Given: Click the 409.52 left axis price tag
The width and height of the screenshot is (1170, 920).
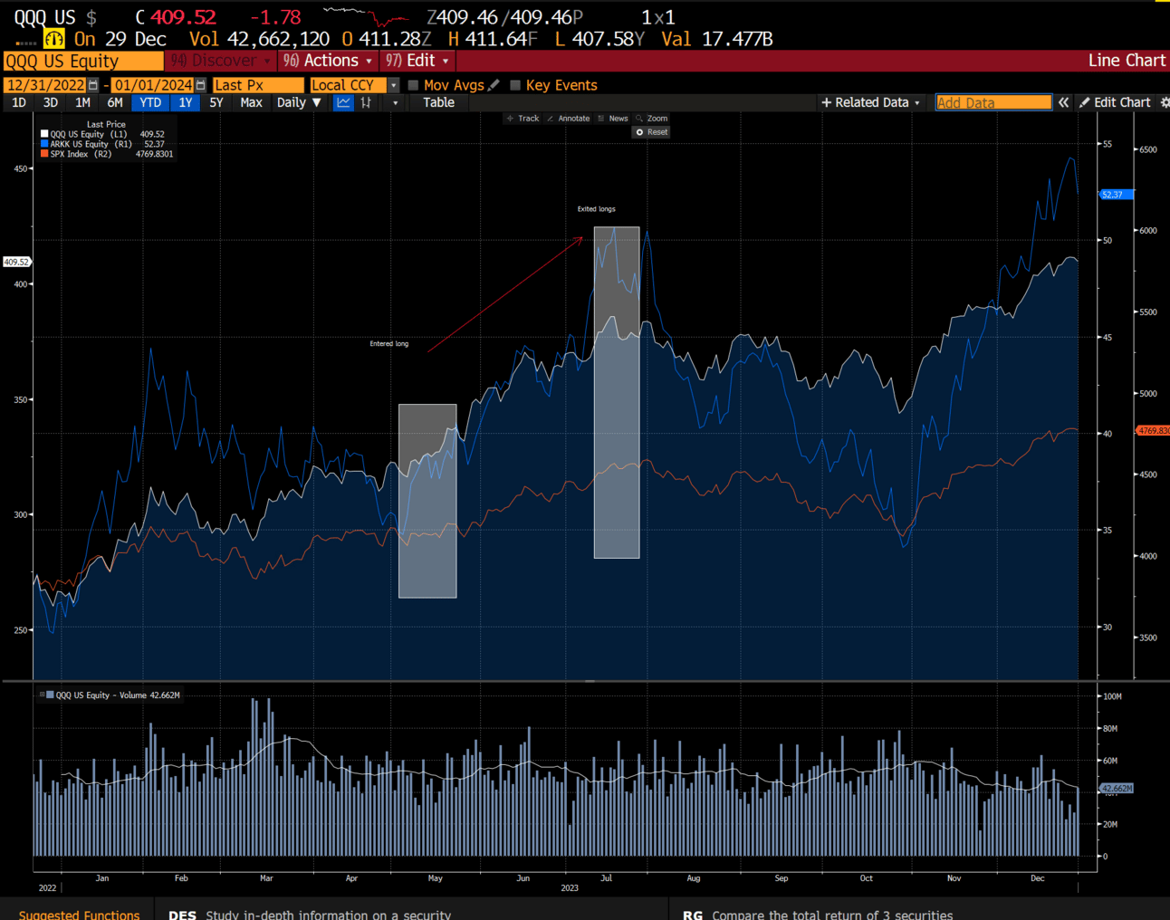Looking at the screenshot, I should [16, 262].
